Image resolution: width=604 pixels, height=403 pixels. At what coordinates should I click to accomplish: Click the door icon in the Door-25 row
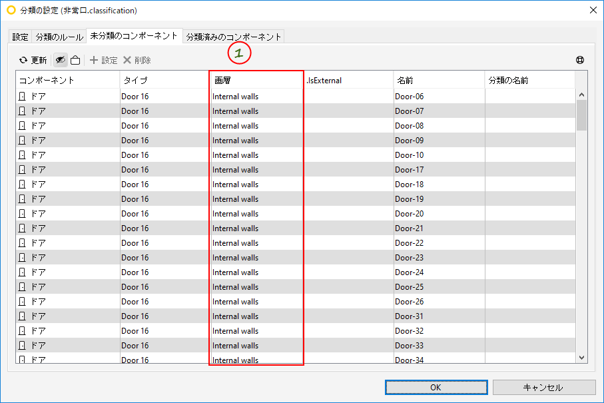[23, 286]
